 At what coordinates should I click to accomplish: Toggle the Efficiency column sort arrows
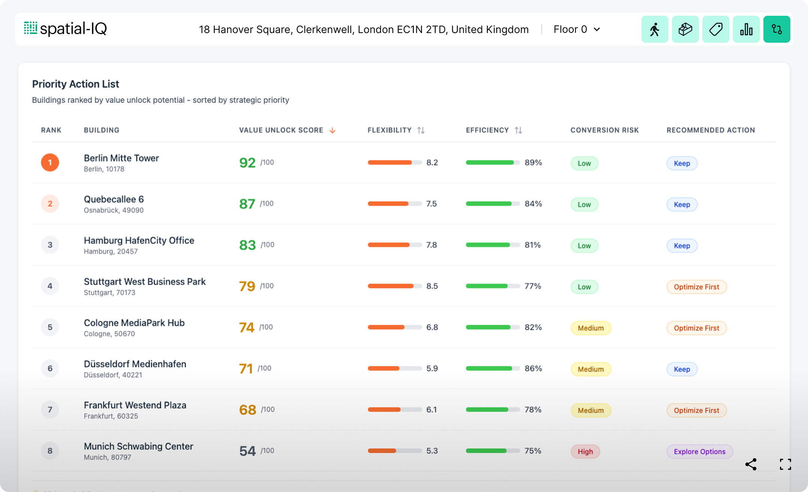coord(518,130)
